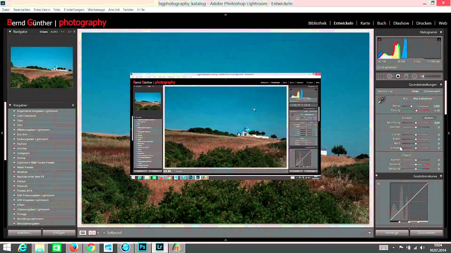Set Behandlung to Schwarzweiß
Image resolution: width=451 pixels, height=253 pixels.
point(432,91)
